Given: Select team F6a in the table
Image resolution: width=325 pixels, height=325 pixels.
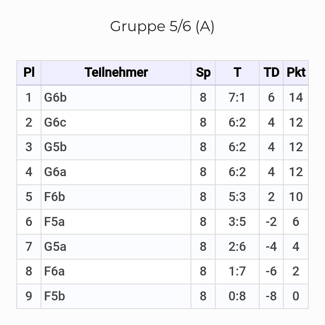Looking at the screenshot, I should click(x=54, y=271).
